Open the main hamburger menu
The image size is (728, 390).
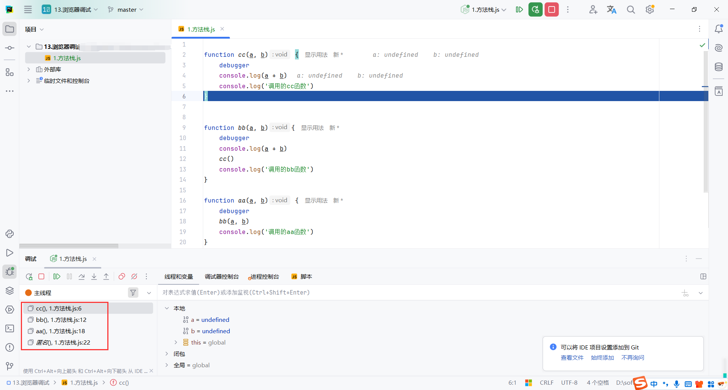(x=28, y=9)
